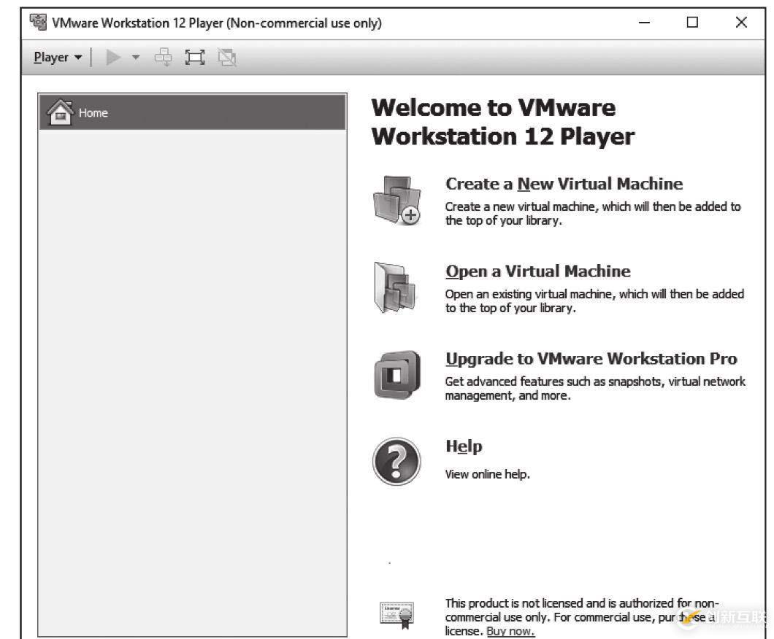Screen dimensions: 774x639
Task: Click 'Welcome to VMware Workstation 12 Player' heading
Action: (503, 122)
